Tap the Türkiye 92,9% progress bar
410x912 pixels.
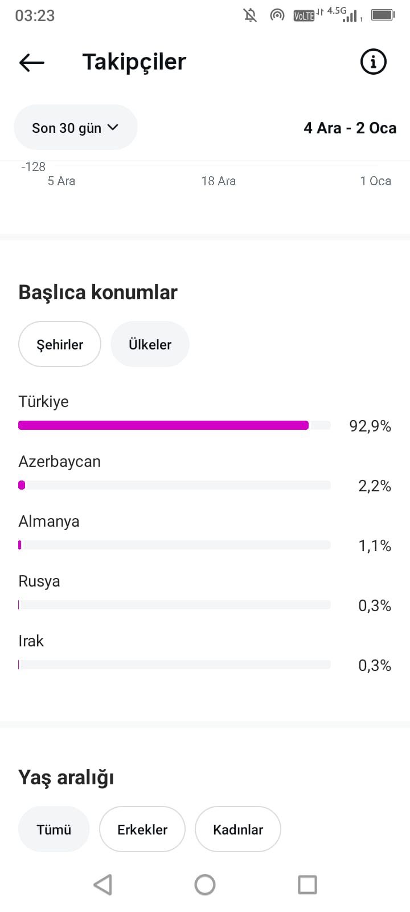point(174,425)
